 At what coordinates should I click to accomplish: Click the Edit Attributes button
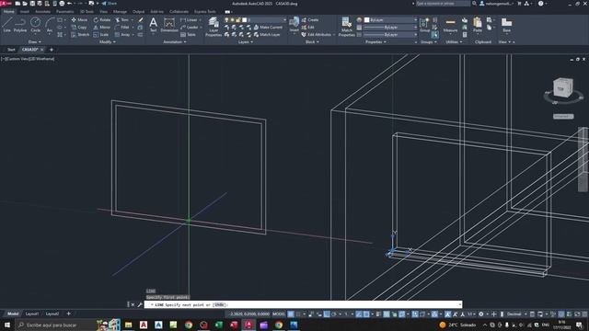pos(317,35)
